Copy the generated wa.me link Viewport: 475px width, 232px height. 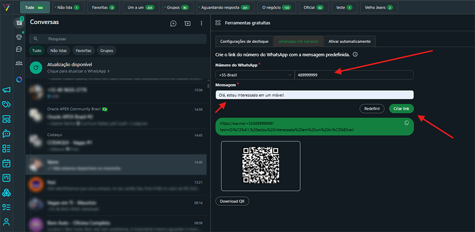[406, 123]
